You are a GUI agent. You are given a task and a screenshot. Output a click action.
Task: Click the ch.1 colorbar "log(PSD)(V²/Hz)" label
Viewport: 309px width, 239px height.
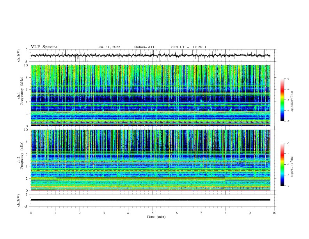point(292,102)
